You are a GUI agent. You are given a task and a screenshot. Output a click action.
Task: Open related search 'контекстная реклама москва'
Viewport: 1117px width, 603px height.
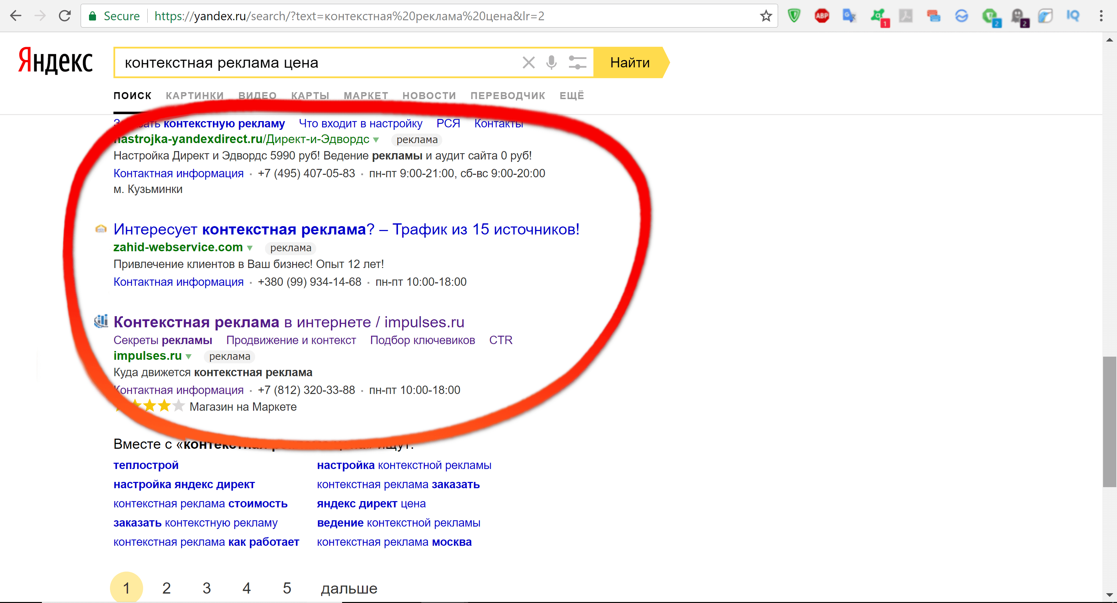394,542
